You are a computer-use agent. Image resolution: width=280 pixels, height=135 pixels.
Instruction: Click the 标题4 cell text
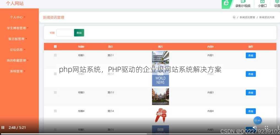pos(81,111)
